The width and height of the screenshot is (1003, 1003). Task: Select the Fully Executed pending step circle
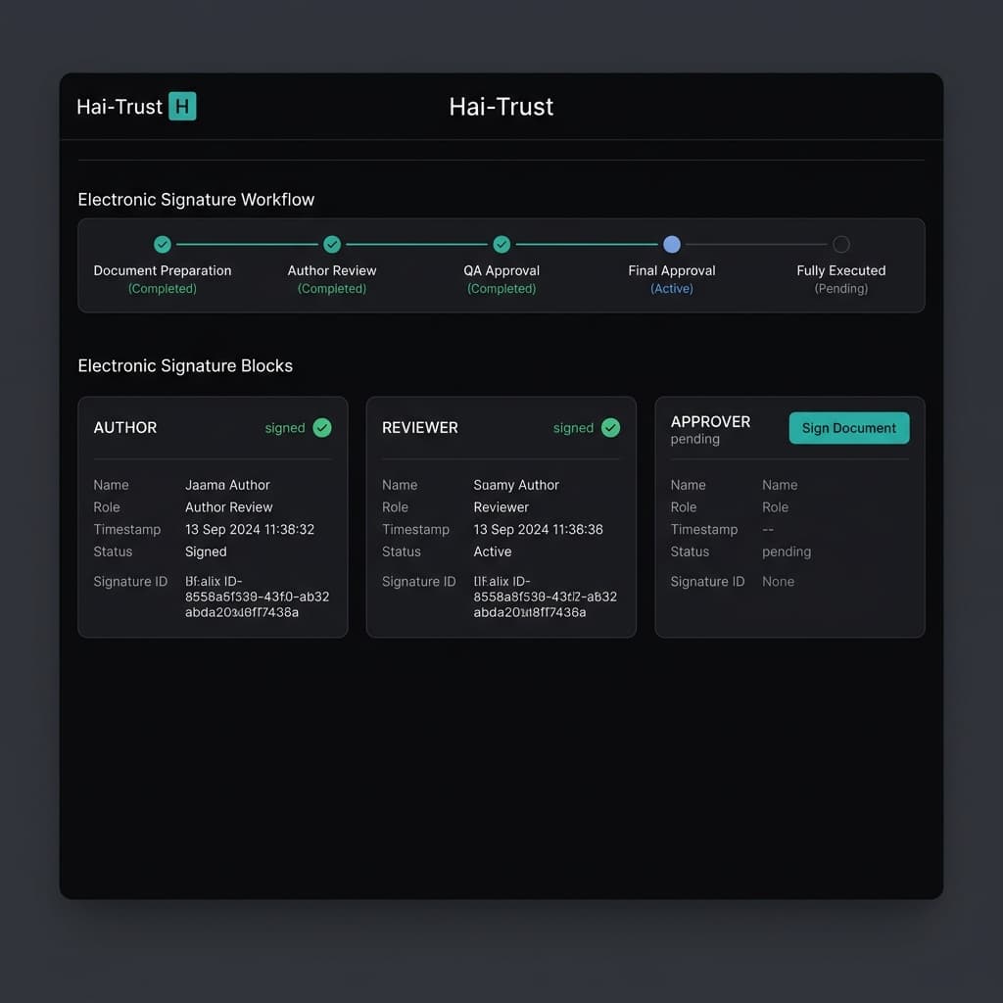(841, 244)
